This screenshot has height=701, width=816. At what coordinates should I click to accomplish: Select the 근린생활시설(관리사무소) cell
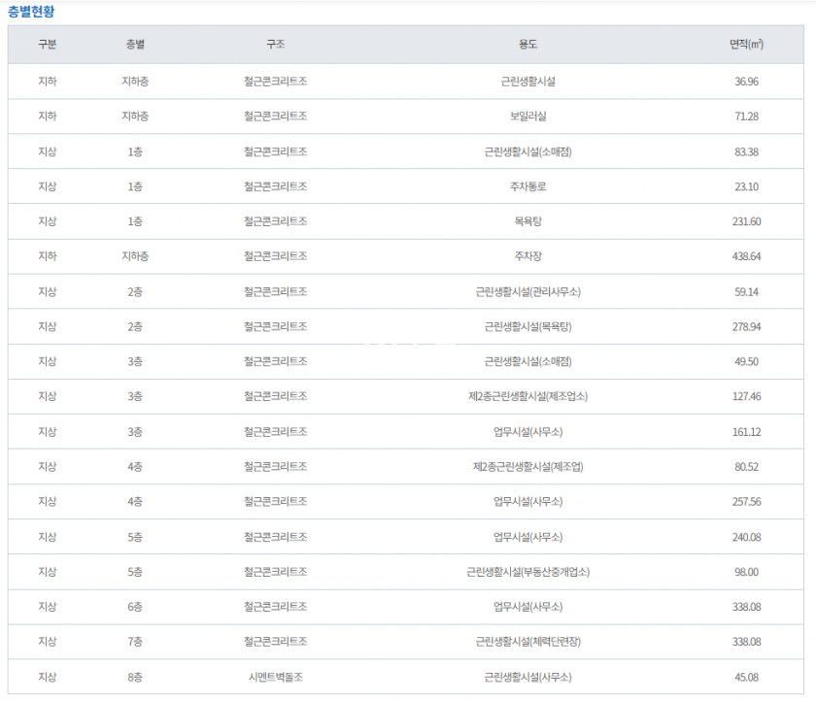pos(527,291)
